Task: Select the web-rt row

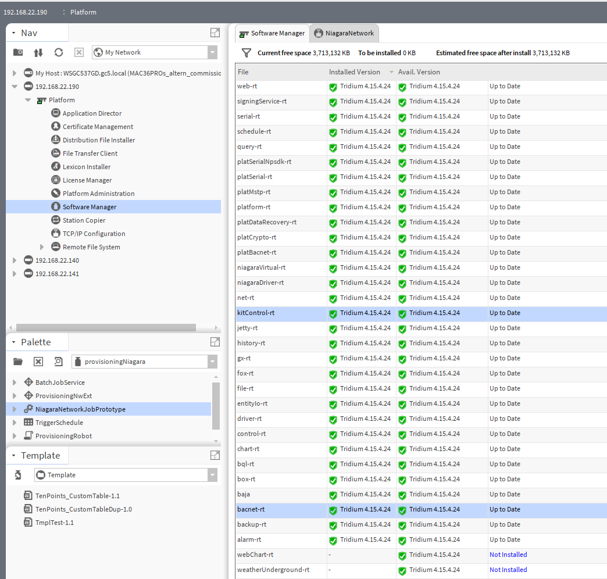Action: 421,86
